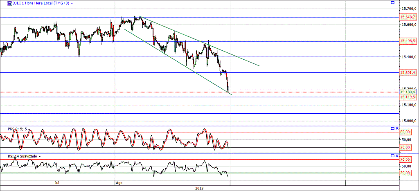Viewport: 419px width, 191px height.
Task: Select the current price 15.180,4 label
Action: click(x=408, y=92)
